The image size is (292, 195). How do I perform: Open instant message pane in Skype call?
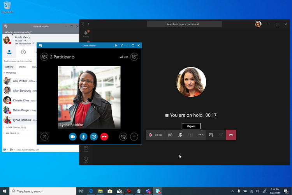coord(44,137)
